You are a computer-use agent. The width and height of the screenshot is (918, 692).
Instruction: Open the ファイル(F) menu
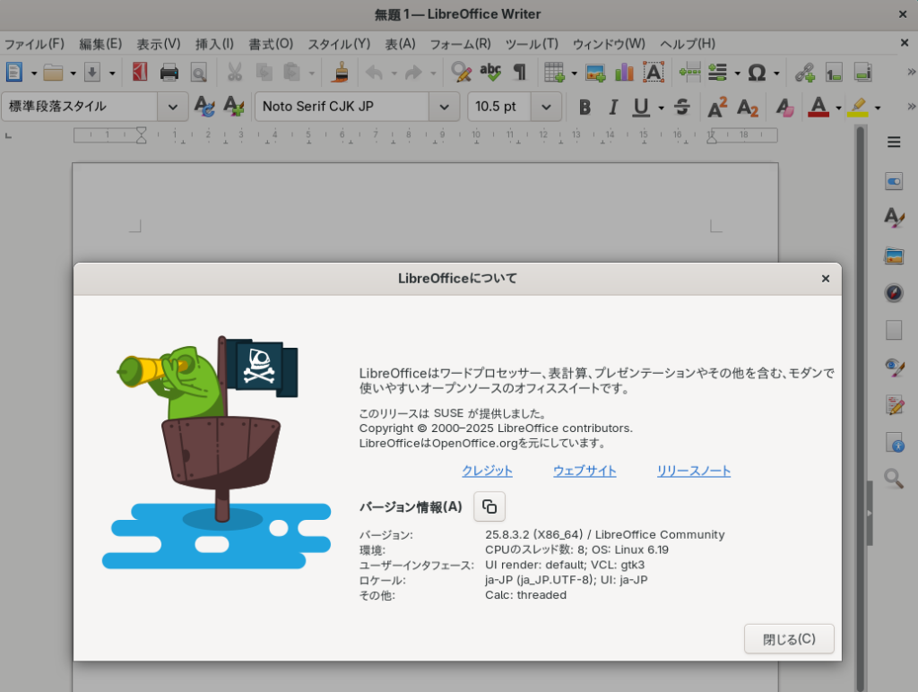(x=34, y=43)
